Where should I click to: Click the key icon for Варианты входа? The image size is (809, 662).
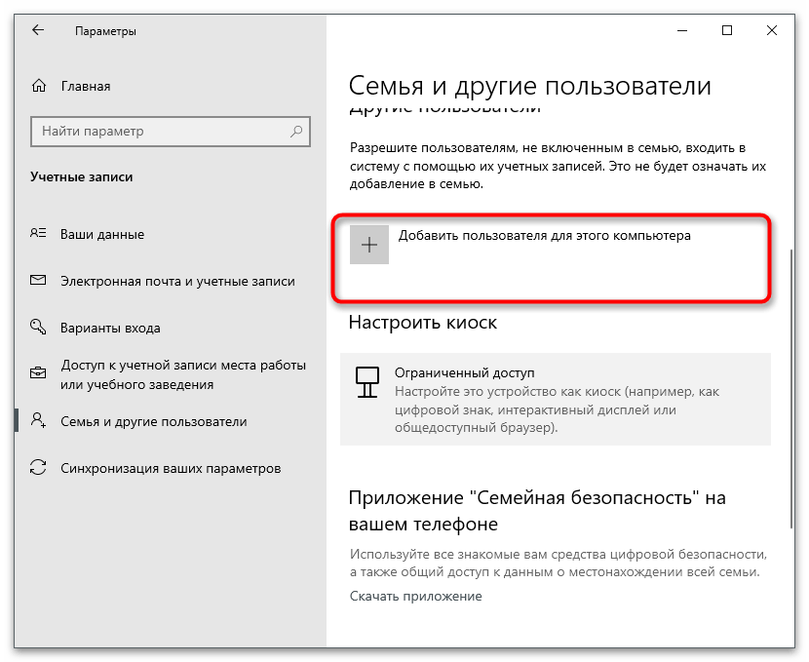[x=38, y=327]
